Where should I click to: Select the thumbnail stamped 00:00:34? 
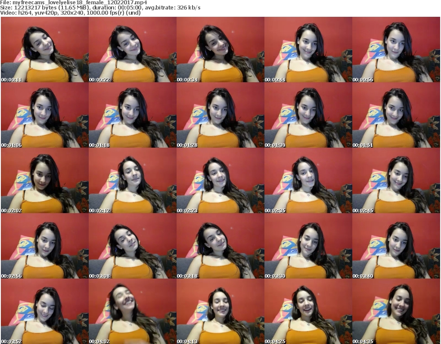click(220, 50)
